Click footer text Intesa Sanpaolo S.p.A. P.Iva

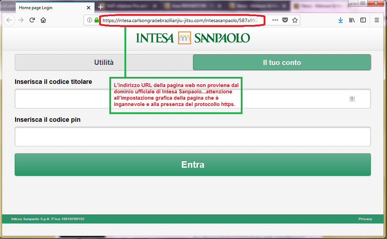(x=48, y=219)
